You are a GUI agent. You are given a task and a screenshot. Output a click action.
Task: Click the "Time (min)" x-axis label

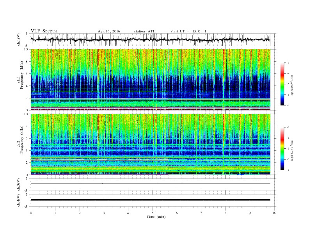click(156, 217)
